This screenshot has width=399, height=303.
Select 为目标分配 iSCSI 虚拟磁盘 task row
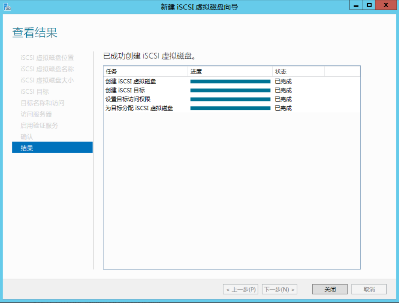click(x=232, y=108)
